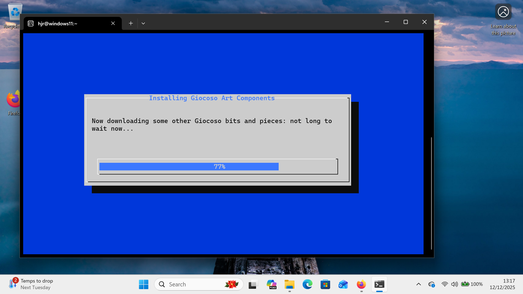Open the Start menu

click(144, 284)
